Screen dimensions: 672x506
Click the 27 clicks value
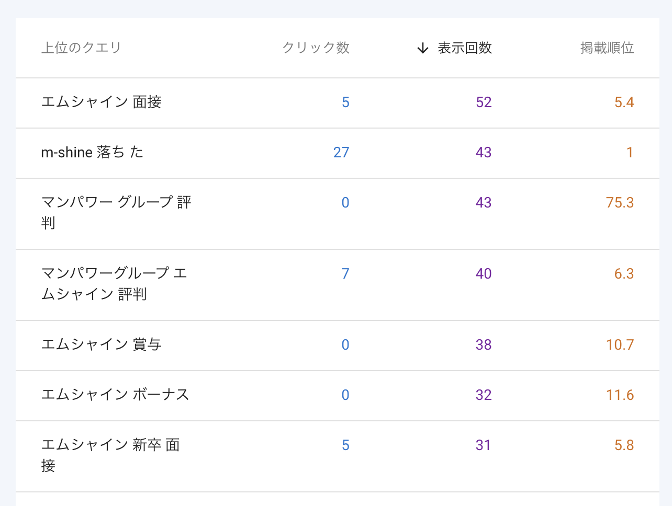point(341,153)
